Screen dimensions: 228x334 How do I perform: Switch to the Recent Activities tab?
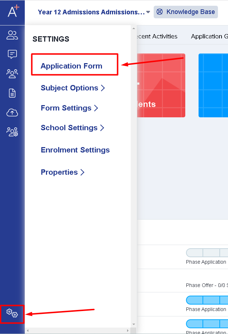[x=157, y=36]
